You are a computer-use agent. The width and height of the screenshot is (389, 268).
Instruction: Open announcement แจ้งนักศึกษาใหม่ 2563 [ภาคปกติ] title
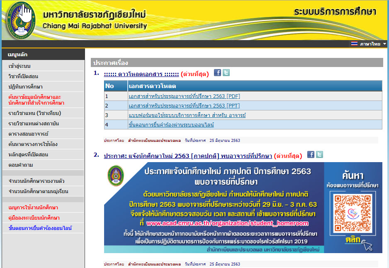coord(188,156)
